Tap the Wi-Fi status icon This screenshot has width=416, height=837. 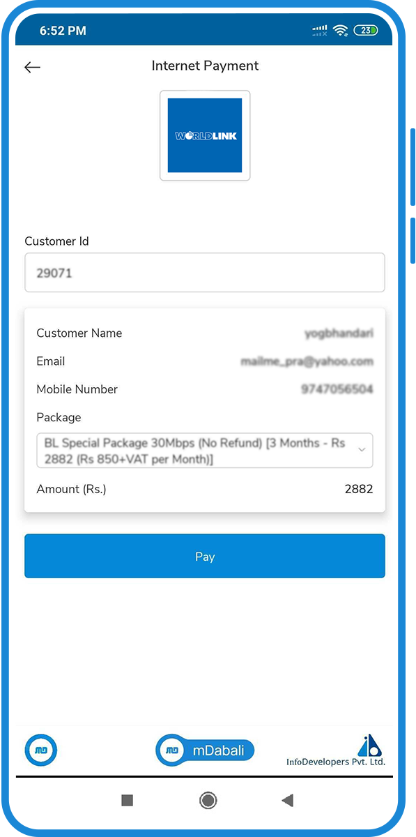pos(340,31)
